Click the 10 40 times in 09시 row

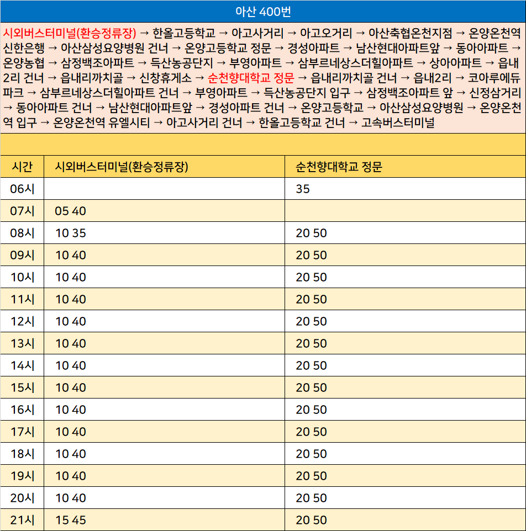71,254
